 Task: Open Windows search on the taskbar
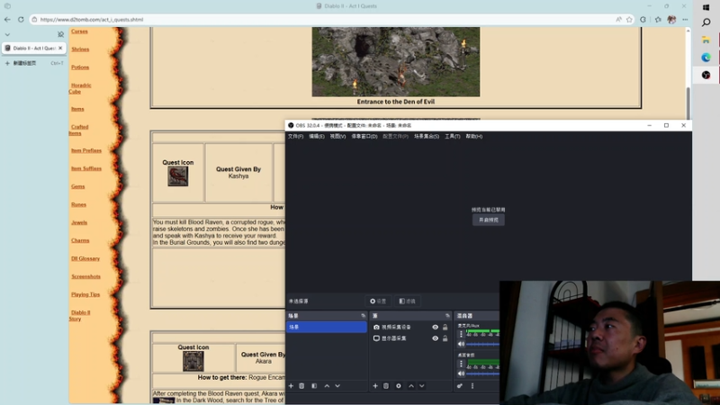click(x=706, y=22)
